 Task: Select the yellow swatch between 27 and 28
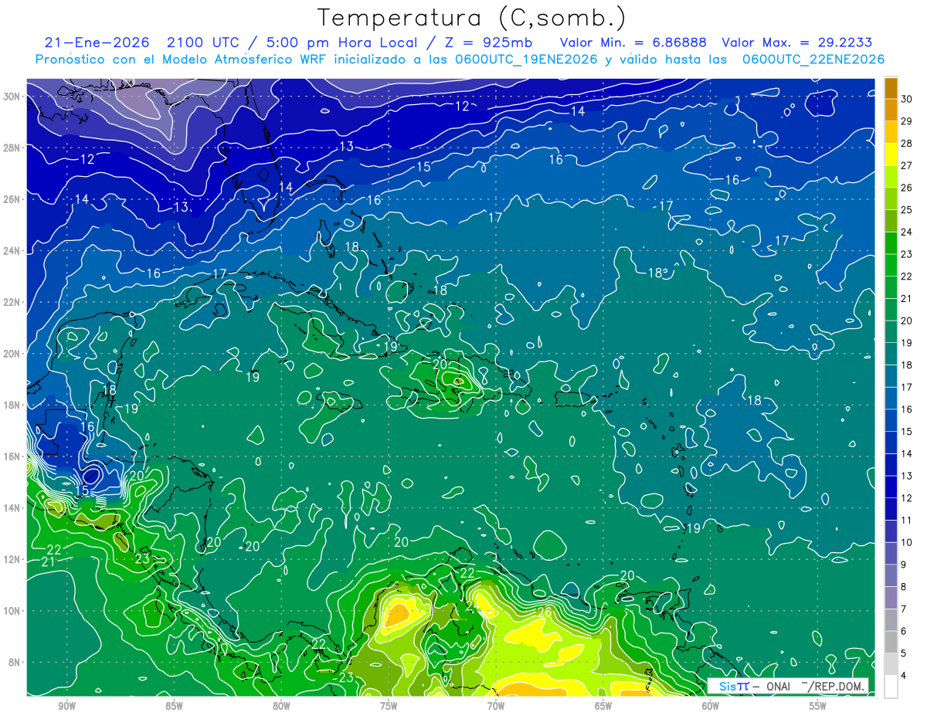point(891,154)
